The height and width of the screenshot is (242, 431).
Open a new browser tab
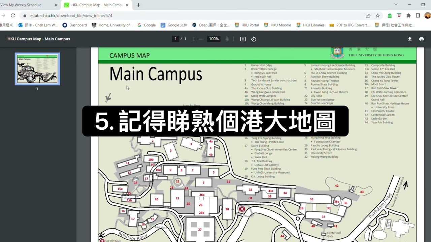point(138,5)
